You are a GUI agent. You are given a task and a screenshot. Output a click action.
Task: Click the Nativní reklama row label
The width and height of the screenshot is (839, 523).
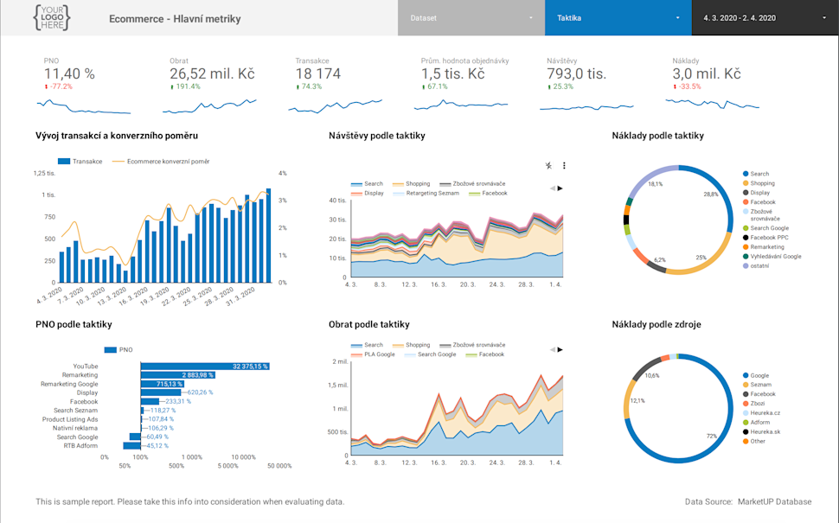75,428
